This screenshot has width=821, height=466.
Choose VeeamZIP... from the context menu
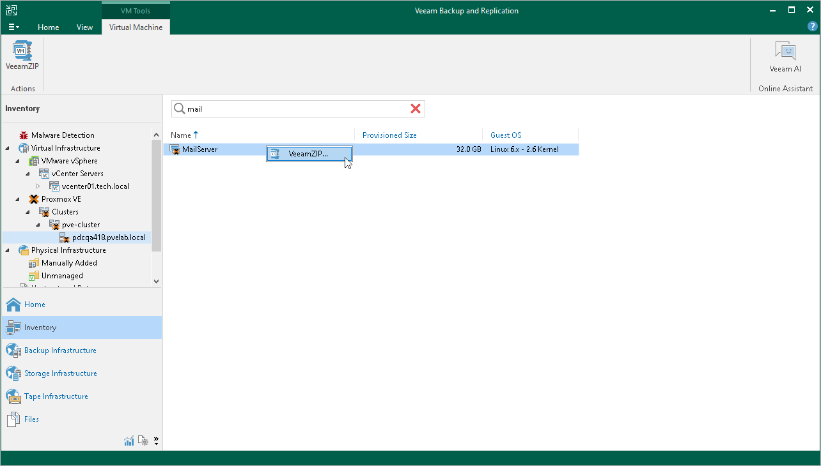pyautogui.click(x=309, y=154)
